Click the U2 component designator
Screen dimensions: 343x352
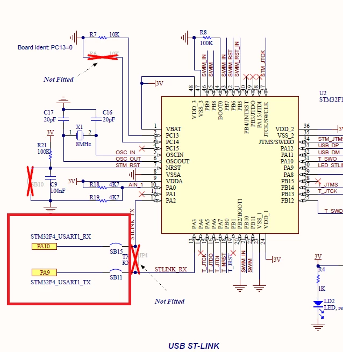pos(323,93)
